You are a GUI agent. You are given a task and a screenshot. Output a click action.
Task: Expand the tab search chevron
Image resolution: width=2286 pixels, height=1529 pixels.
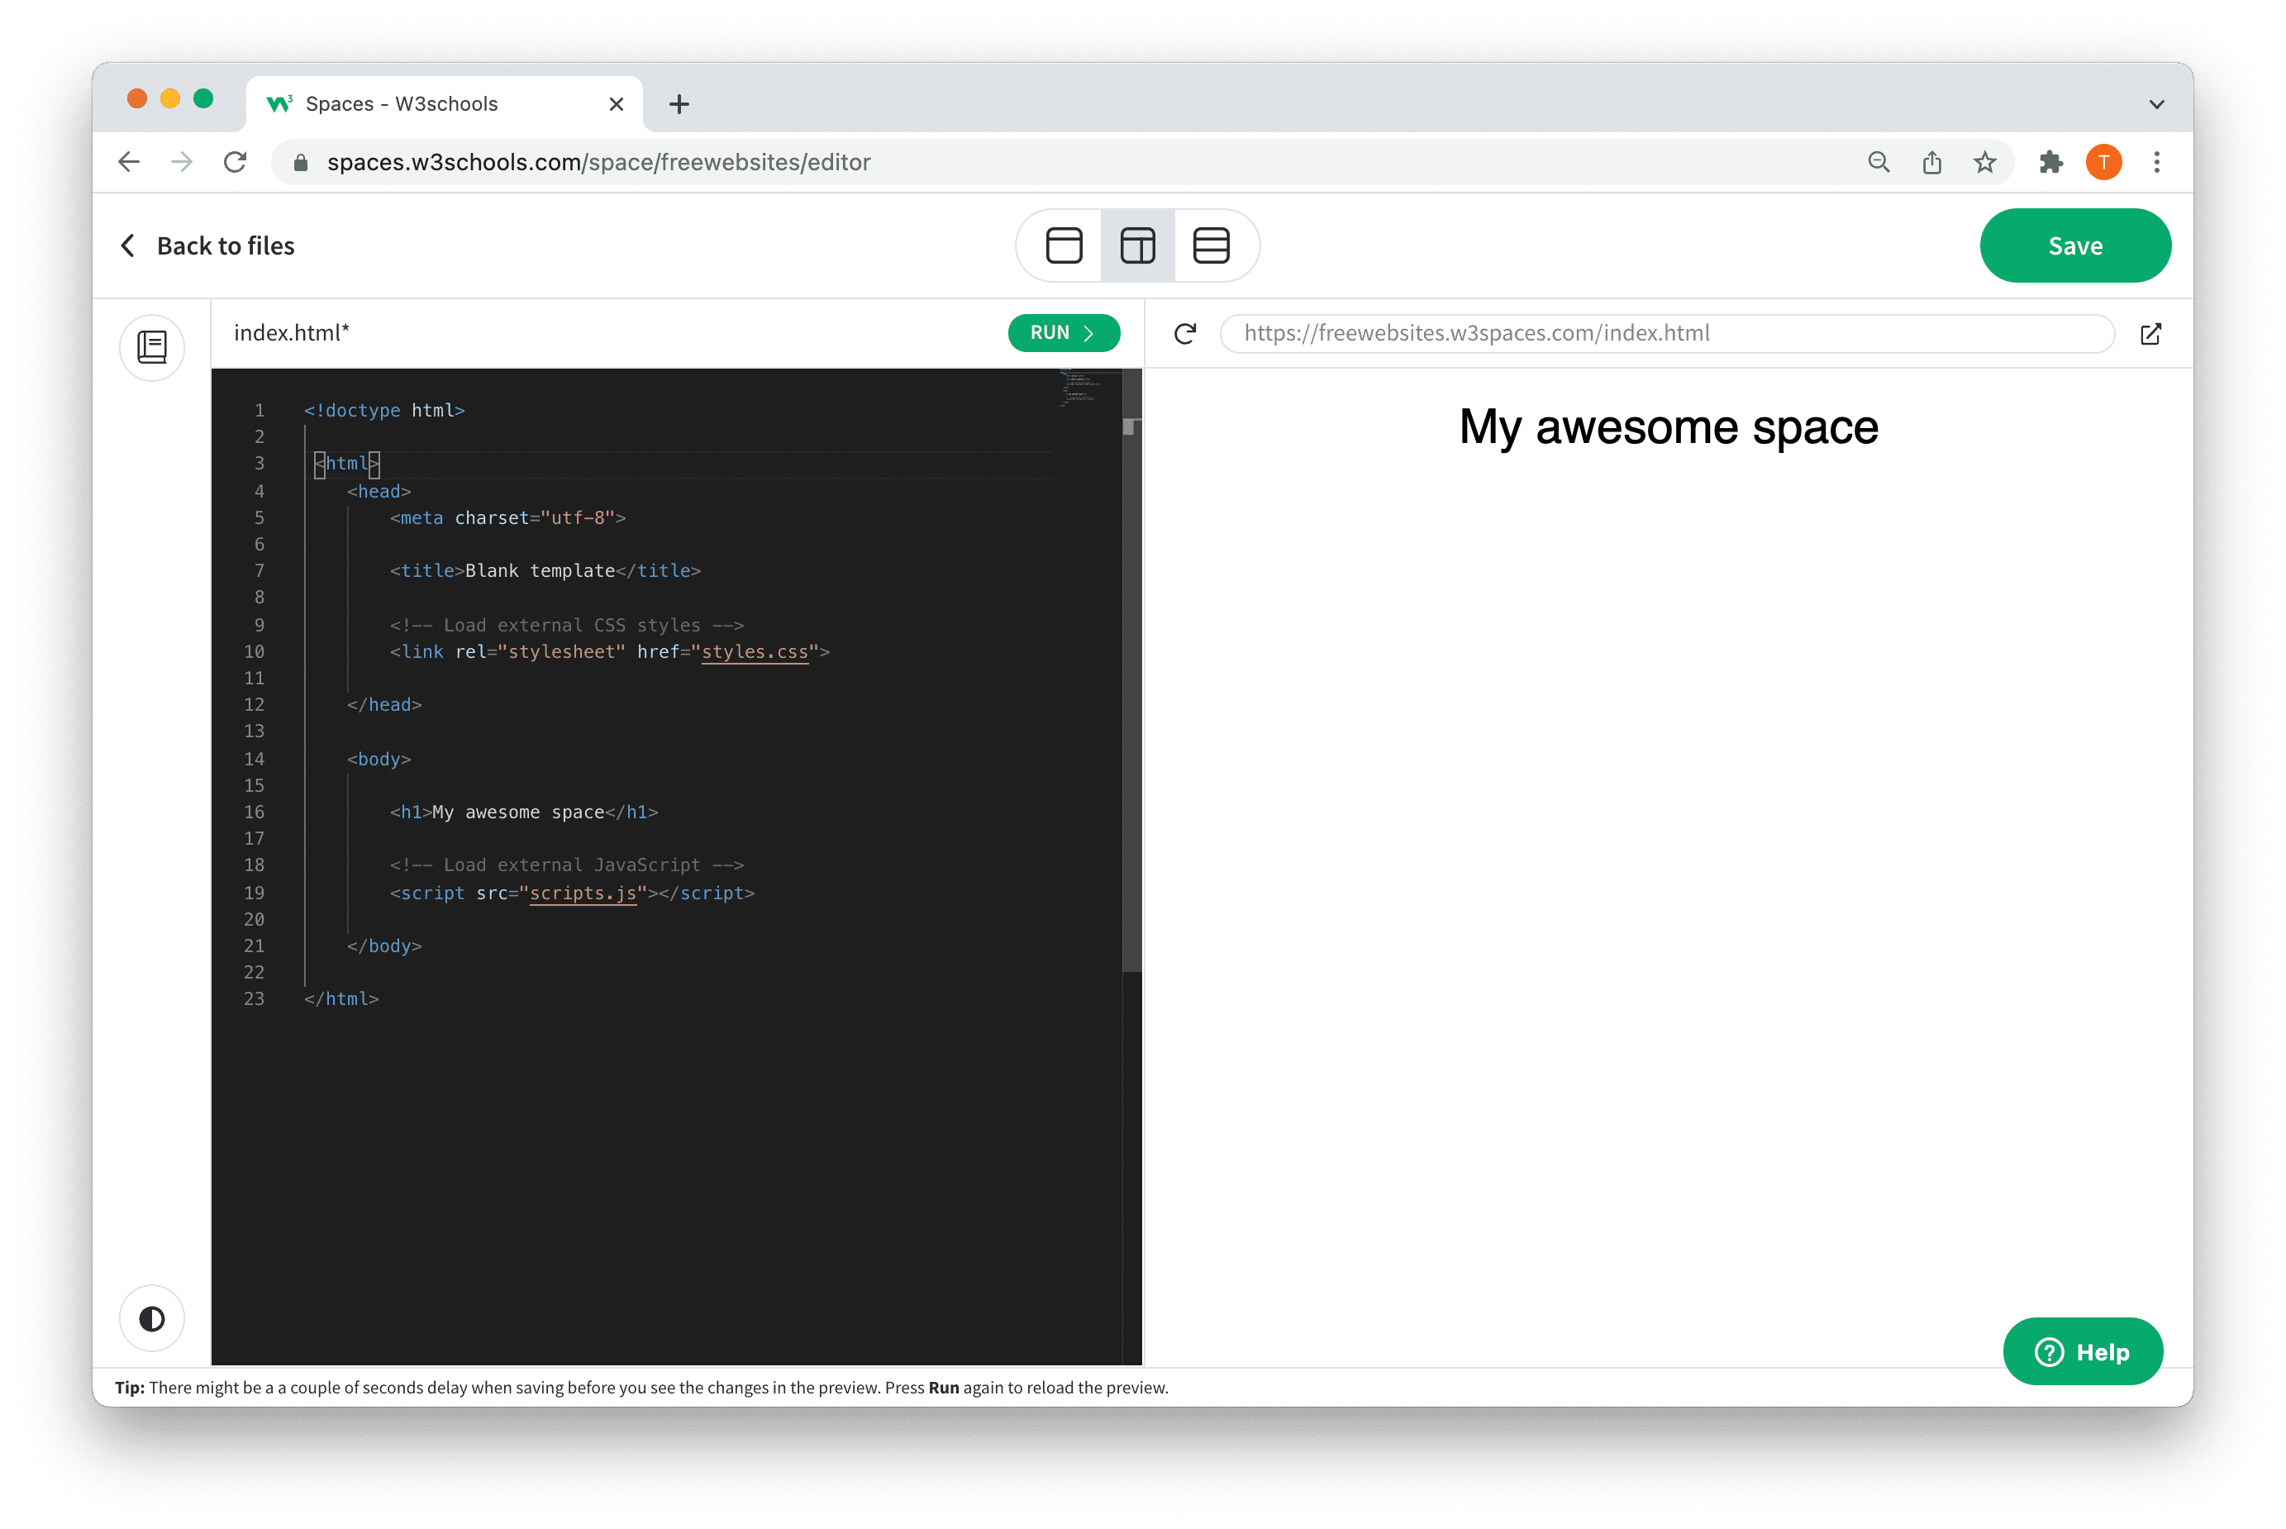[2156, 104]
